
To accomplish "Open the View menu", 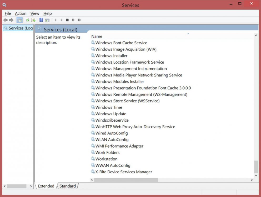I will [x=35, y=13].
